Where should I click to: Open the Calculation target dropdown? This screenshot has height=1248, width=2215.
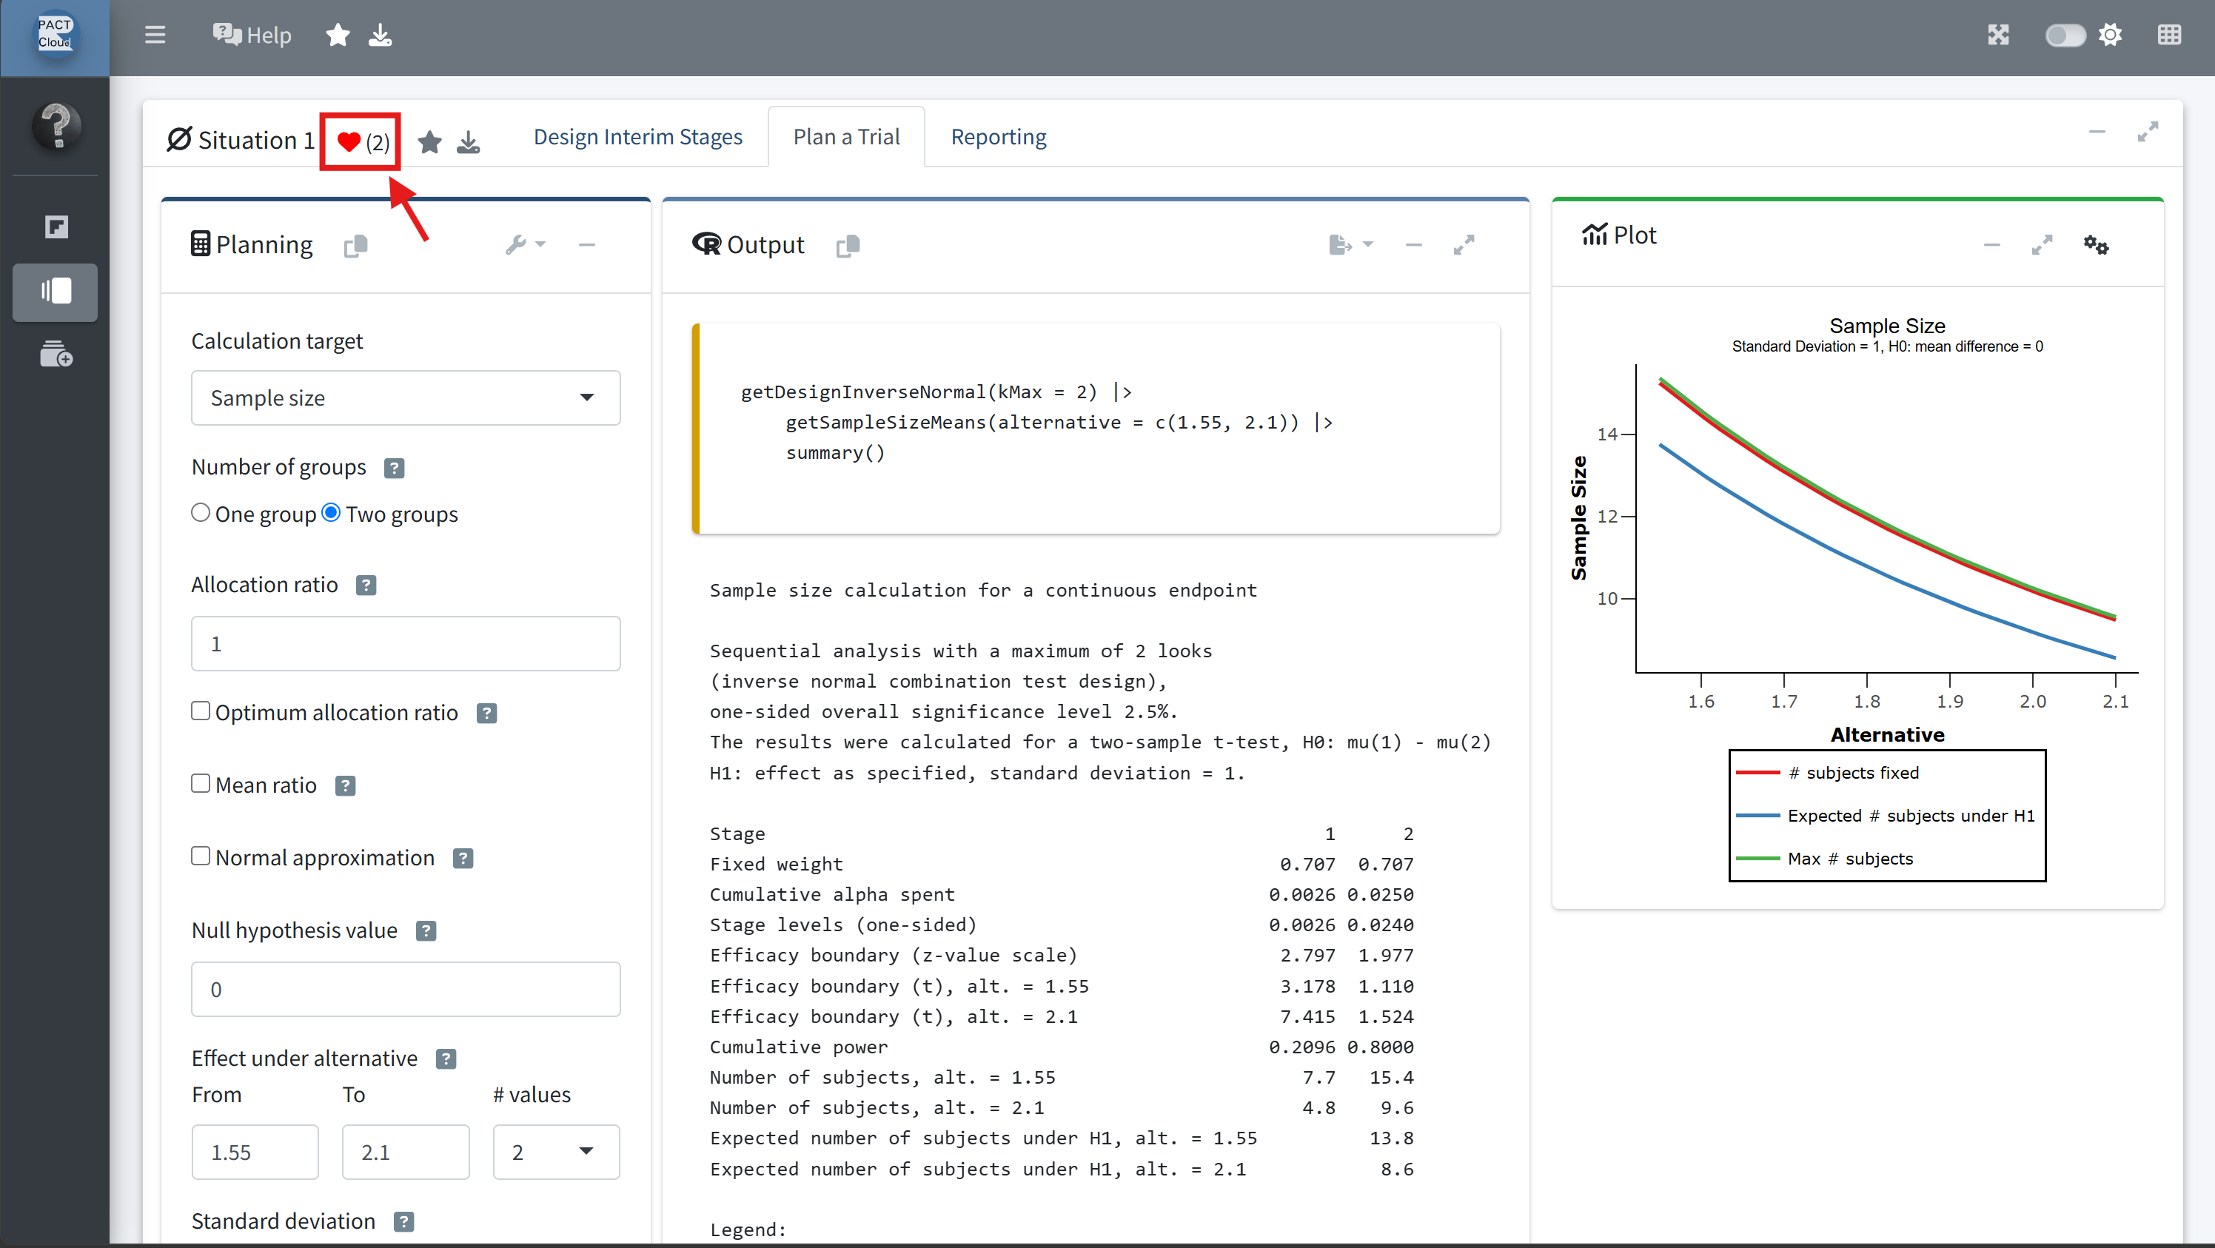pyautogui.click(x=406, y=398)
